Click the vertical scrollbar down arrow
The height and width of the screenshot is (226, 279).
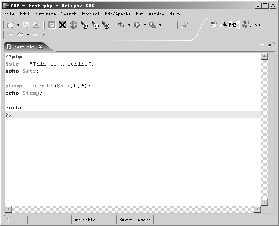(265, 202)
